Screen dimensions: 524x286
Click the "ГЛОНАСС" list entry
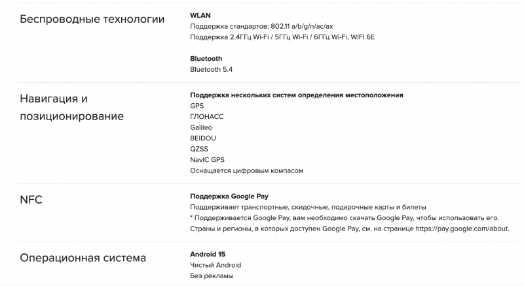(x=207, y=116)
